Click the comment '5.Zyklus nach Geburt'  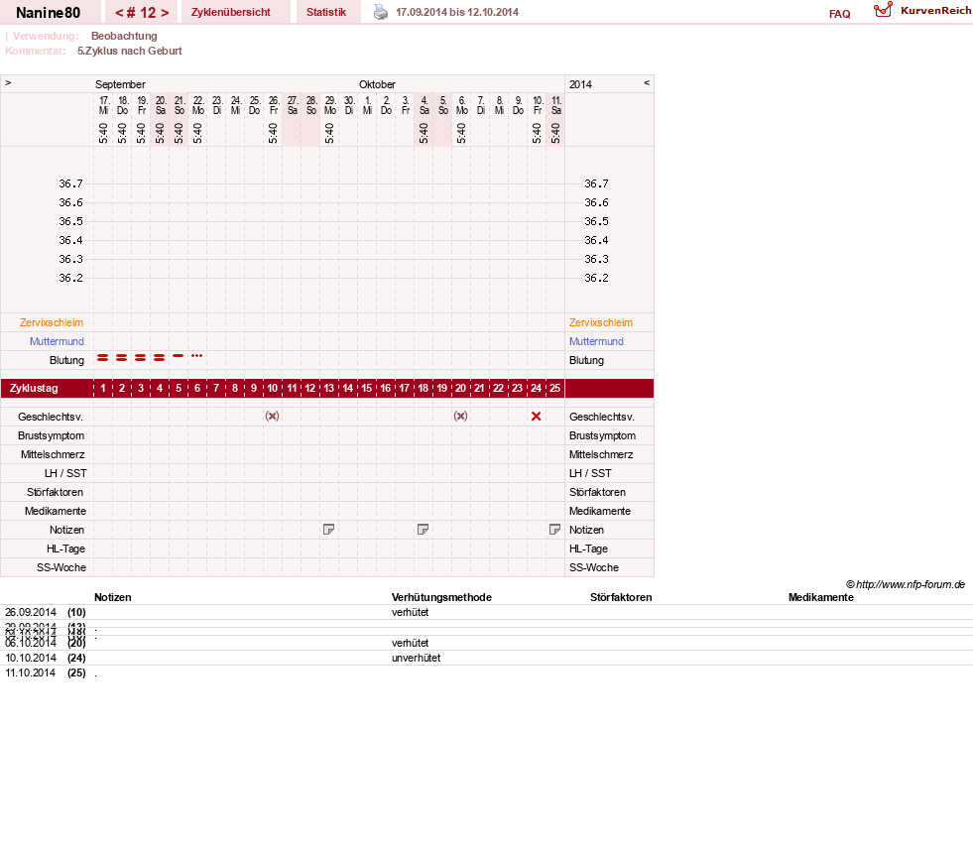[x=130, y=51]
